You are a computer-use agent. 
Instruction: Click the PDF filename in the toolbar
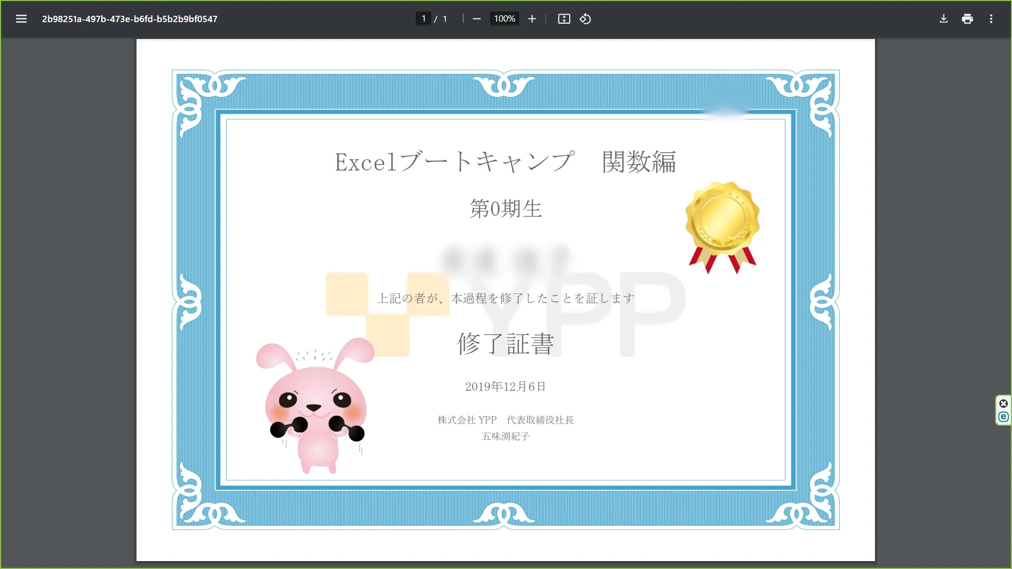click(x=130, y=19)
